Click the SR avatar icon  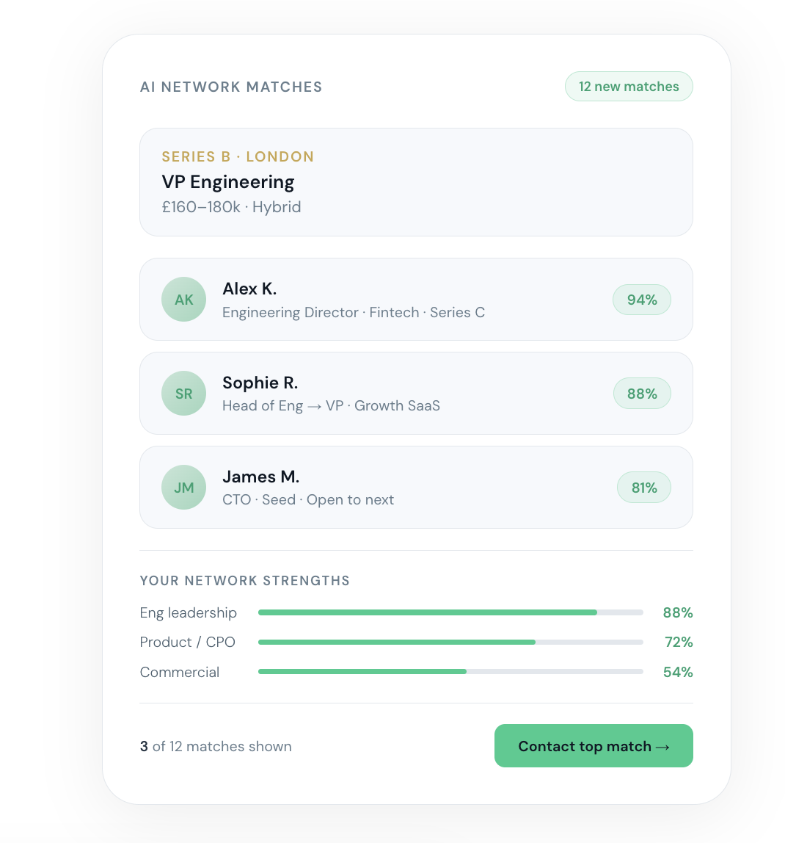[x=183, y=394]
